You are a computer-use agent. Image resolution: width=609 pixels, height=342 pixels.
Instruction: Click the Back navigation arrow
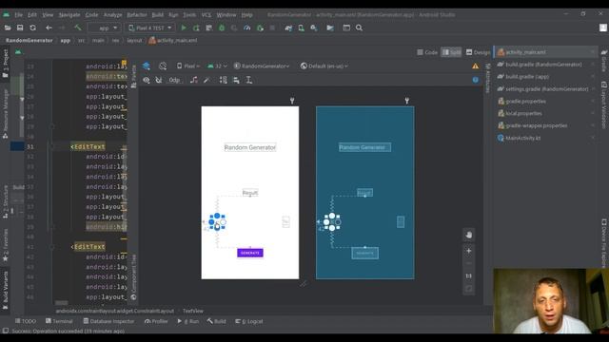49,28
